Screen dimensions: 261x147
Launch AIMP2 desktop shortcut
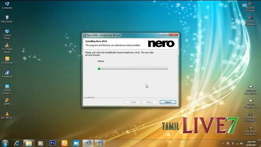point(7,102)
